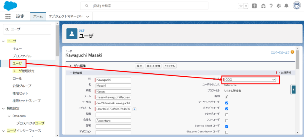Viewport: 304px width, 137px height.
Task: Open the App Launcher grid icon
Action: [x=8, y=17]
